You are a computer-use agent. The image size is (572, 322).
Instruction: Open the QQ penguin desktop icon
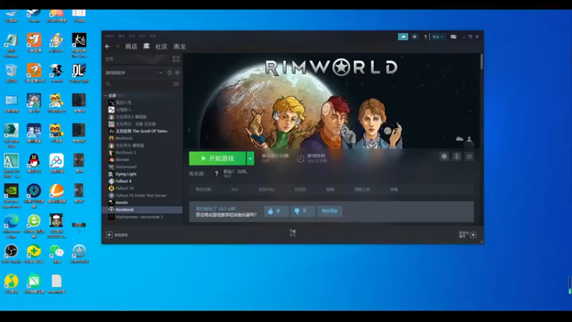click(34, 163)
